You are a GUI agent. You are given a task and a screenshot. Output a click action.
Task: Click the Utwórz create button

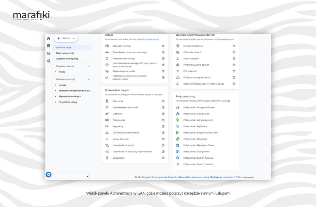[x=66, y=38]
